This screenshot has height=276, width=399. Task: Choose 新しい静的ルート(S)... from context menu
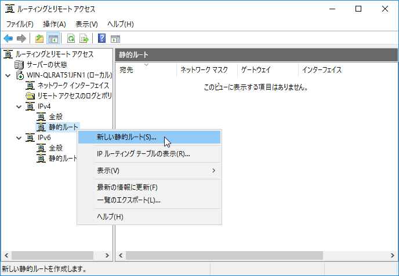[150, 137]
